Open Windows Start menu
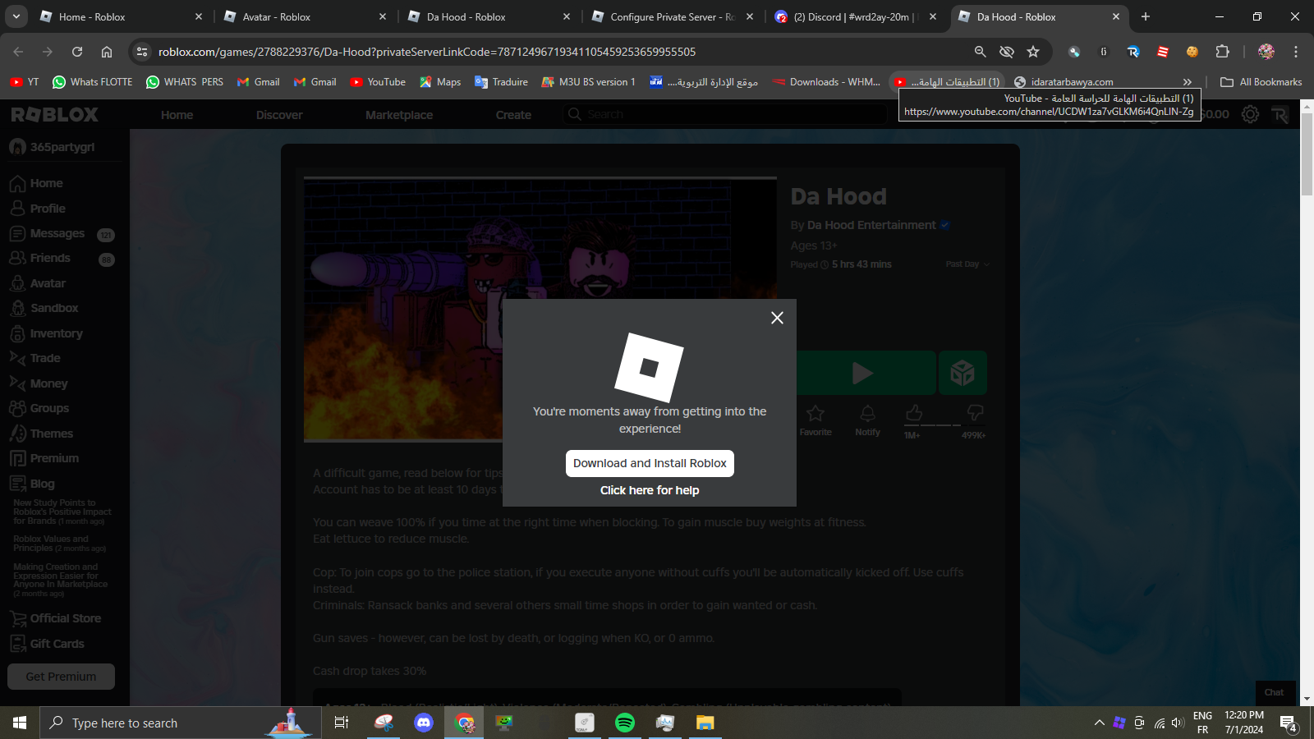The image size is (1314, 739). [x=20, y=723]
